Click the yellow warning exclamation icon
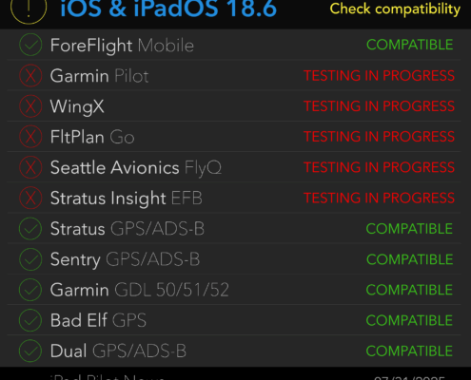471x380 pixels. [29, 9]
